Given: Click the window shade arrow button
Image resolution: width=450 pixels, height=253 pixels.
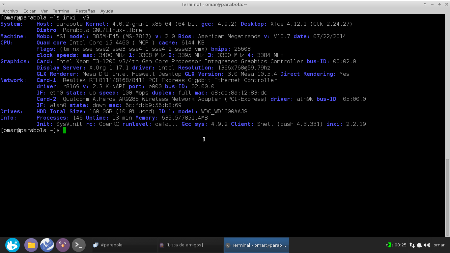Looking at the screenshot, I should pyautogui.click(x=425, y=4).
